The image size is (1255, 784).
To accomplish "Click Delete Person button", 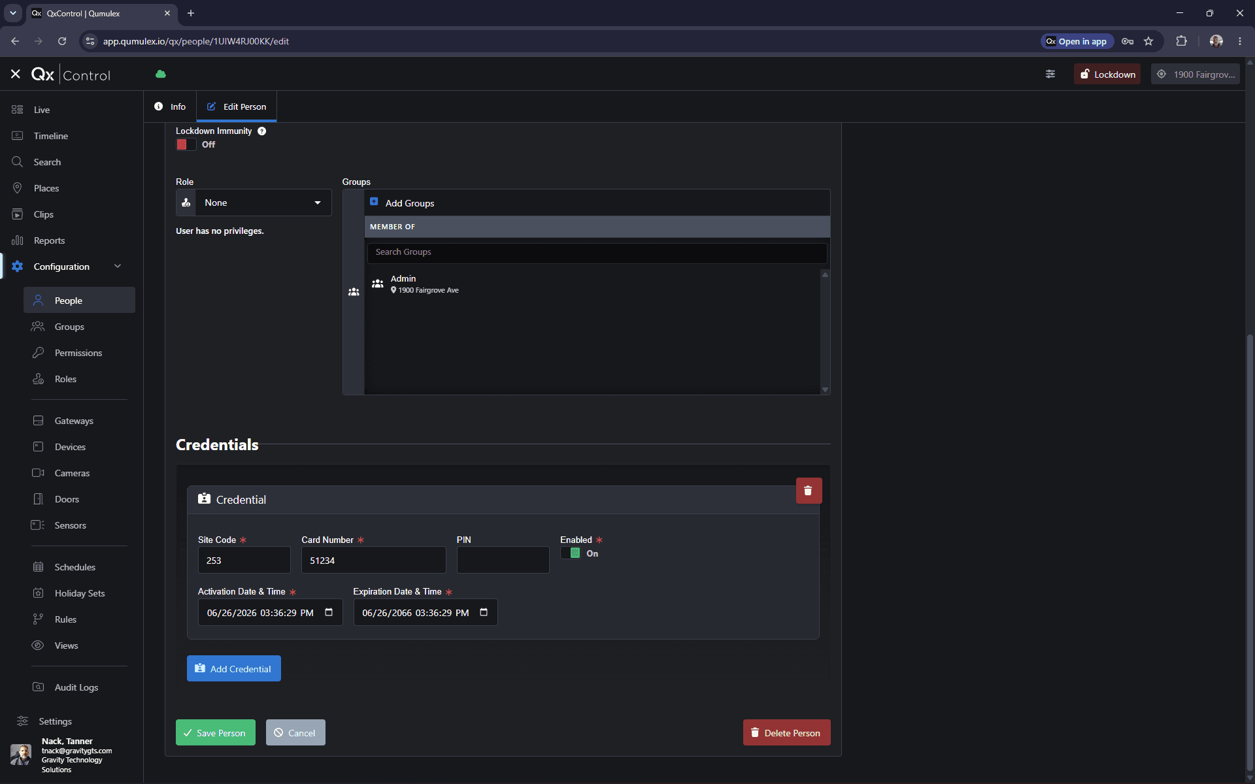I will pyautogui.click(x=787, y=733).
